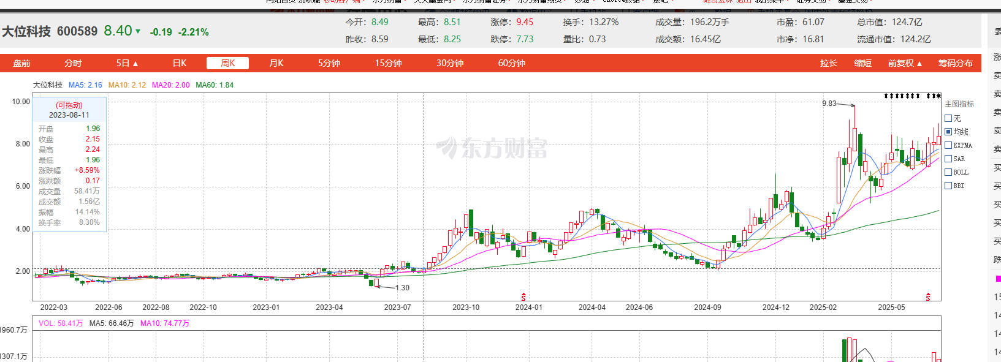Click the (可拖动) draggable tooltip header
Viewport: 1001px width, 362px height.
click(69, 105)
